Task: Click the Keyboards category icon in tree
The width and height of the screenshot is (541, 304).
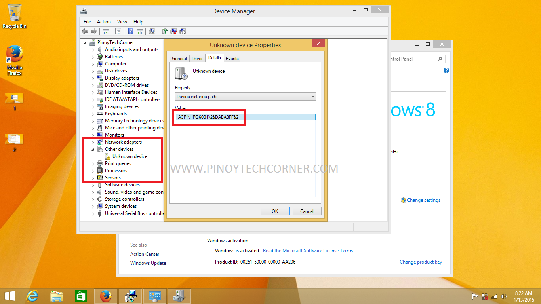Action: [100, 114]
